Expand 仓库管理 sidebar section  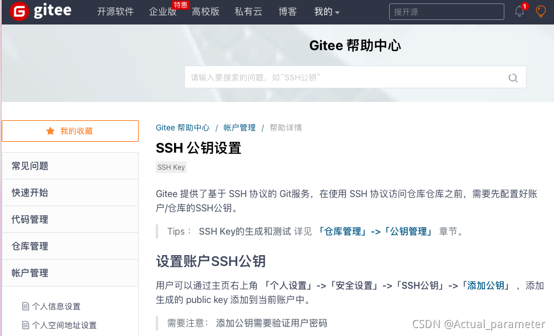point(70,246)
